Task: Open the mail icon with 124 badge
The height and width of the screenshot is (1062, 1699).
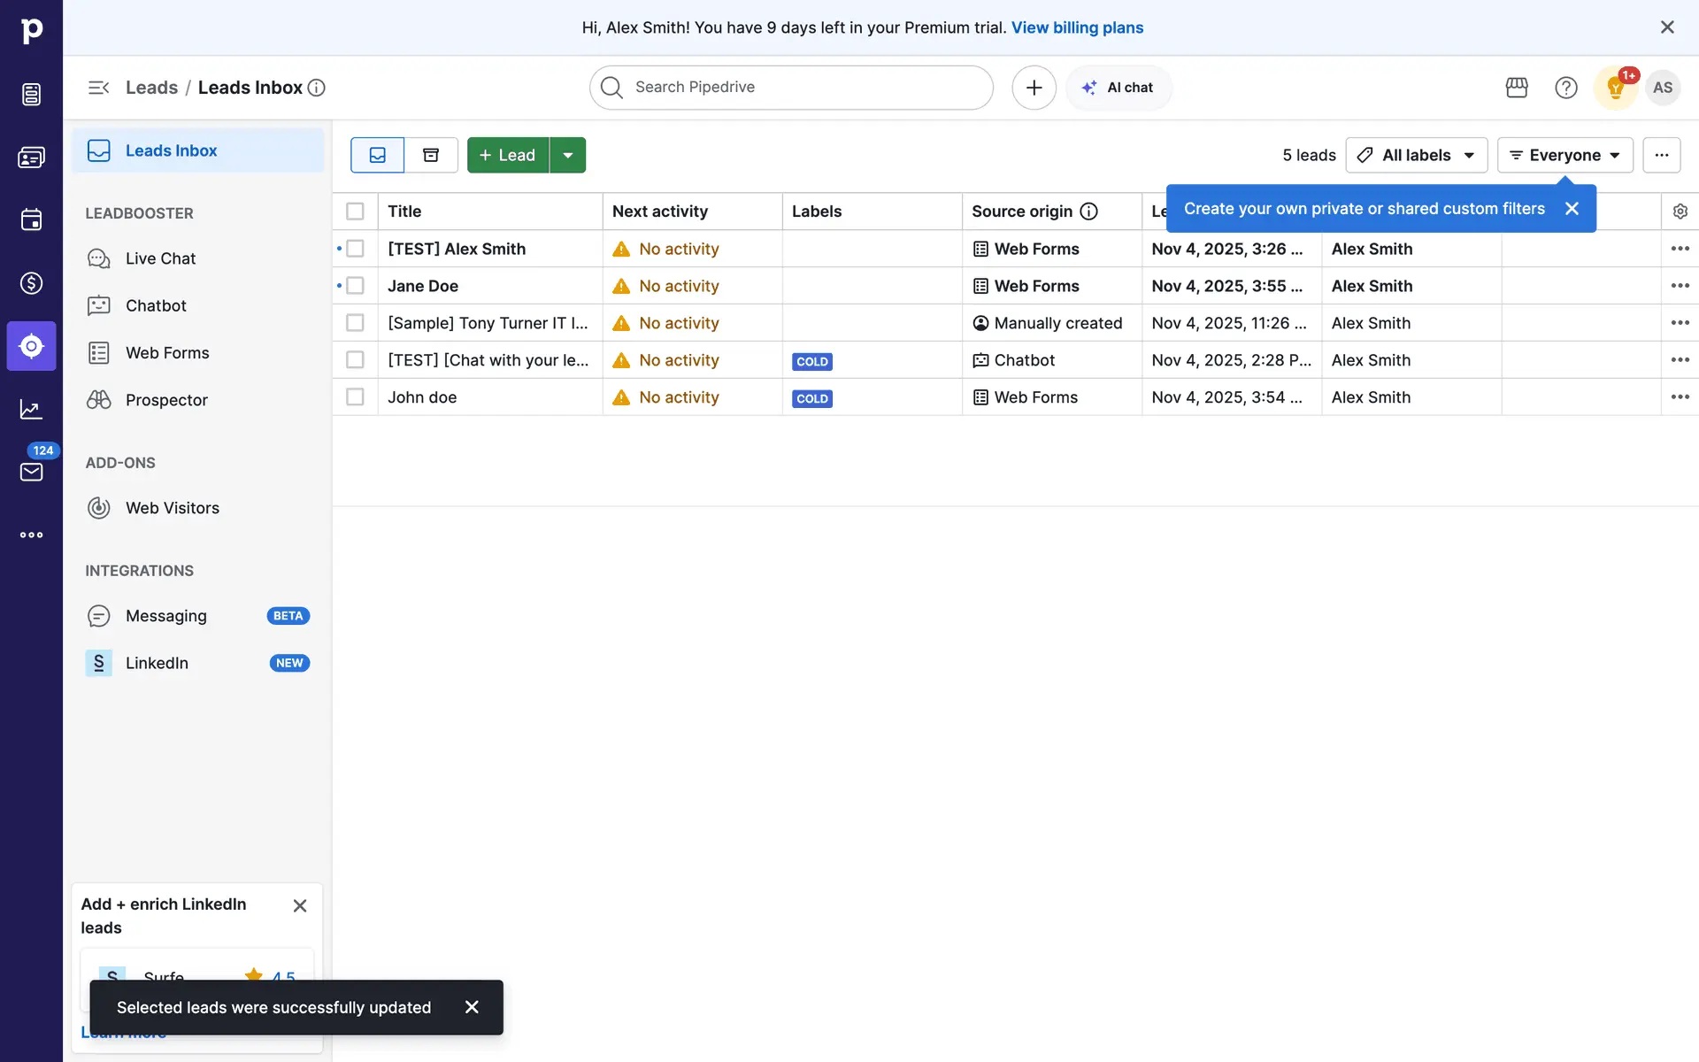Action: pos(31,472)
